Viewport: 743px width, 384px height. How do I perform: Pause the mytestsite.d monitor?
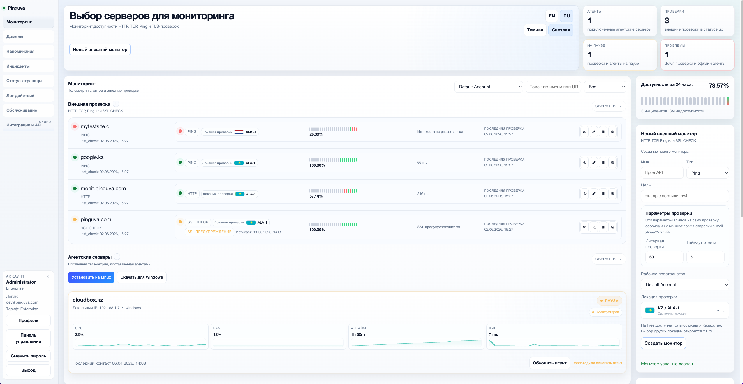[x=603, y=132]
